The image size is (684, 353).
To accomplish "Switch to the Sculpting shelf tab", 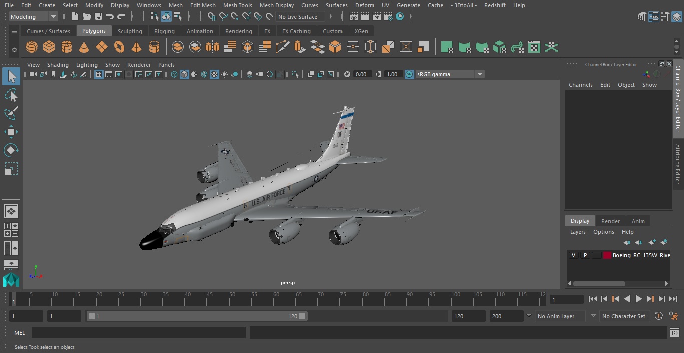I will click(130, 31).
